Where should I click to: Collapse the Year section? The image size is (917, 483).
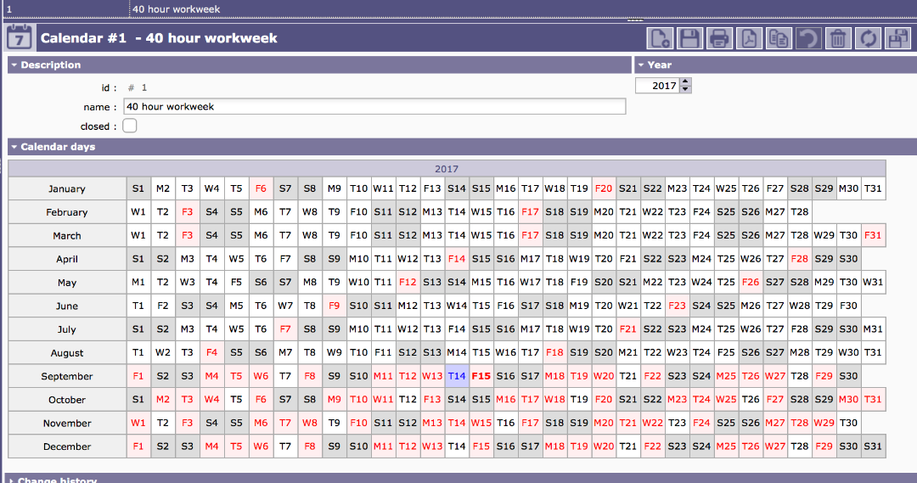point(641,65)
